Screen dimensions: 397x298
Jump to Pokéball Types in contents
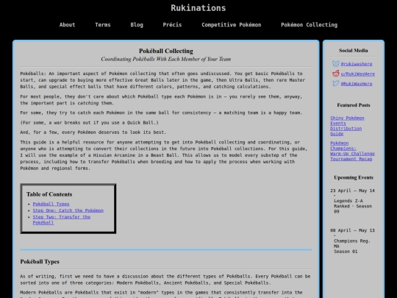(x=51, y=204)
